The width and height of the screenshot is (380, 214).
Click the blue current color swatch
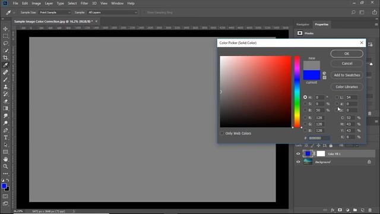312,75
